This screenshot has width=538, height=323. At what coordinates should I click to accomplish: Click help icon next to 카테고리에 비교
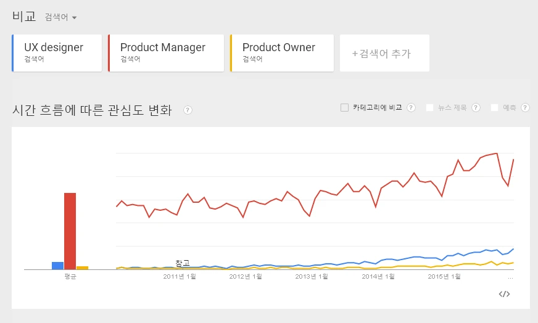(411, 108)
